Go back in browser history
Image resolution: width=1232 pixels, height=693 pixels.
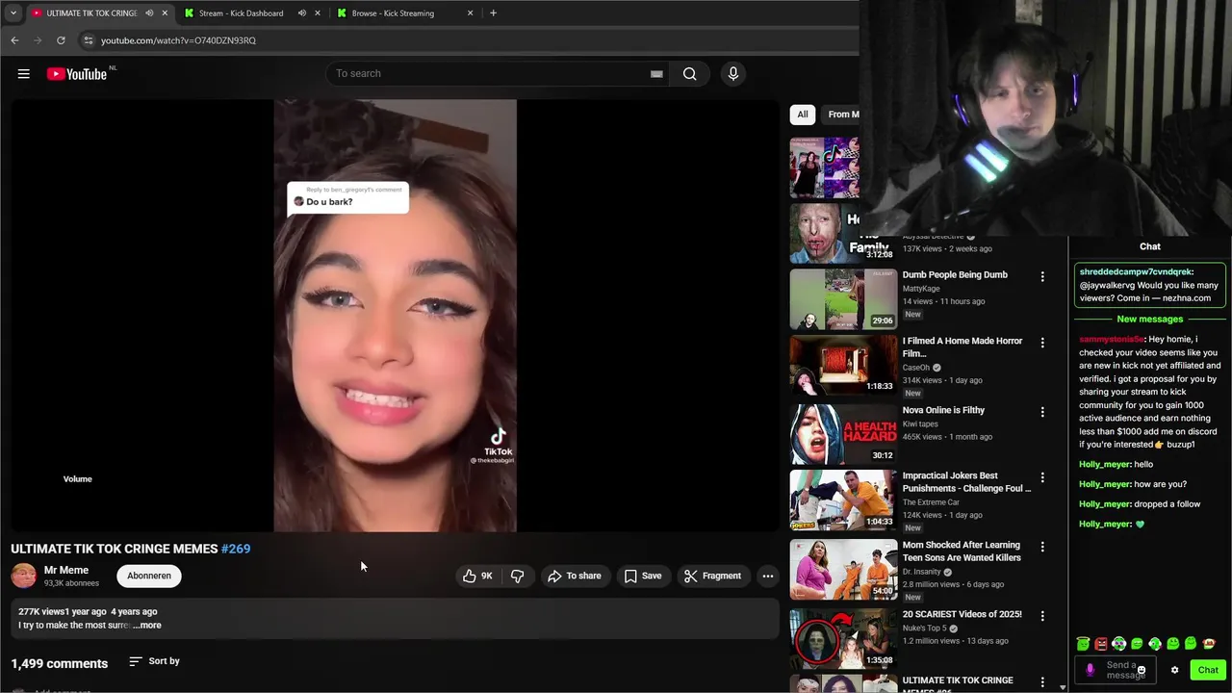pyautogui.click(x=14, y=40)
